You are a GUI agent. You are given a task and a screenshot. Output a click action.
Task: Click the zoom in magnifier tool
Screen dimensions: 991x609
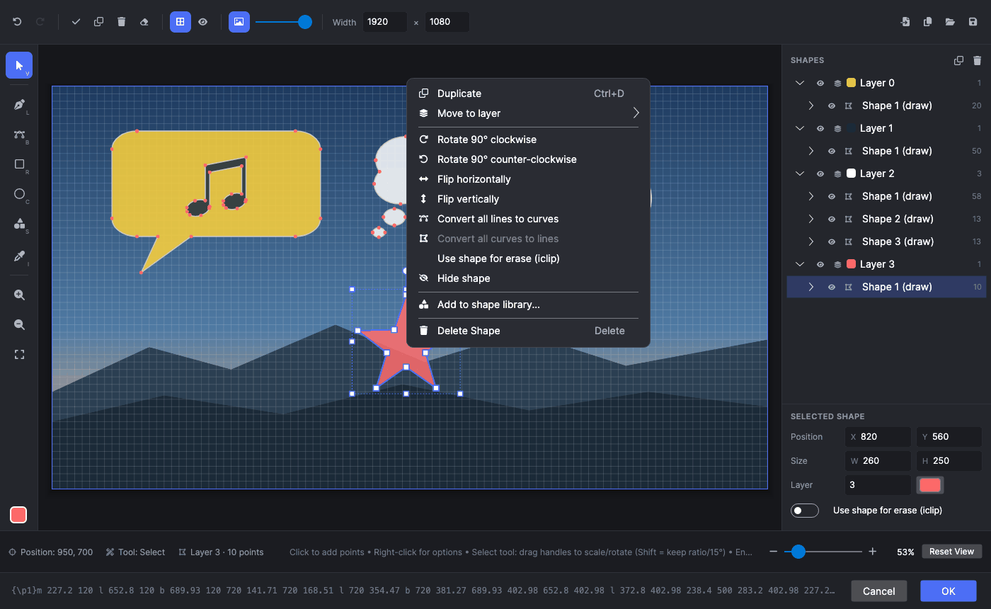pos(19,295)
